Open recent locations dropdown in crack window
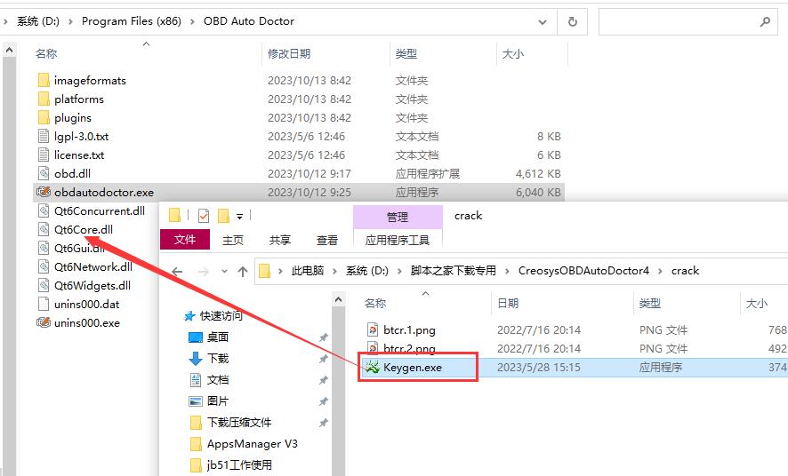The image size is (788, 476). tap(224, 272)
